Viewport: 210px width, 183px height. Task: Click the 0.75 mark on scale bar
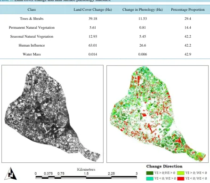pos(61,174)
